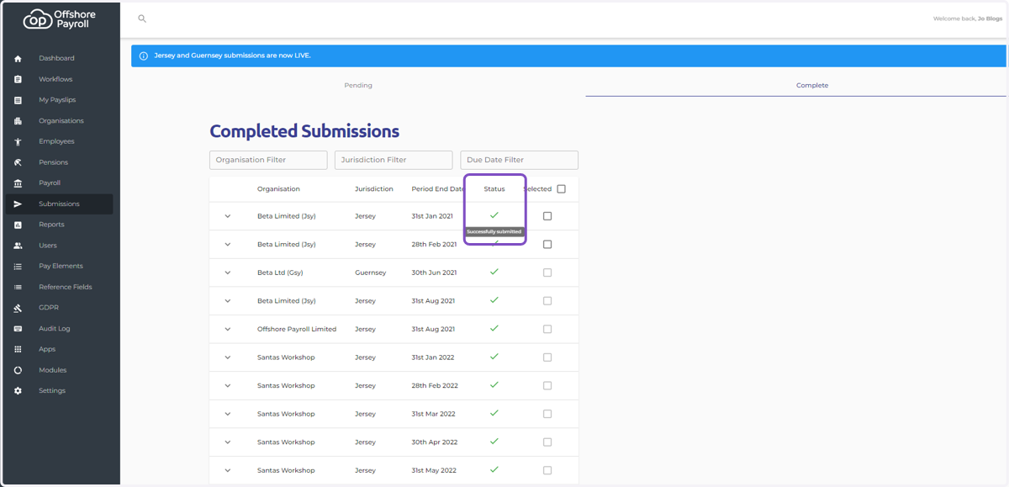Tick checkbox for Beta Limited 31st Aug 2021
The image size is (1009, 487).
click(547, 301)
